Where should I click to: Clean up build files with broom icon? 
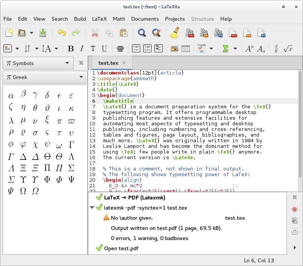click(x=175, y=33)
